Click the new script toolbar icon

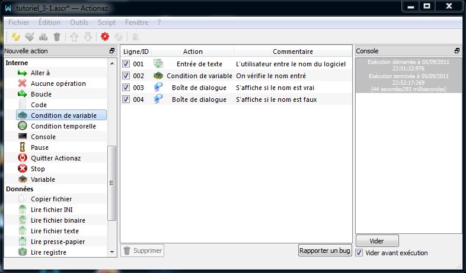click(x=16, y=37)
